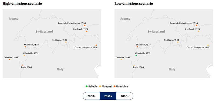Click green Albertville dot in low-emissions map
Image resolution: width=216 pixels, height=101 pixels.
click(136, 55)
